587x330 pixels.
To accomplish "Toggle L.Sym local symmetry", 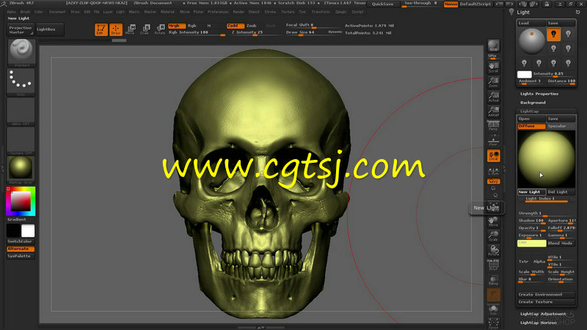I will 493,171.
